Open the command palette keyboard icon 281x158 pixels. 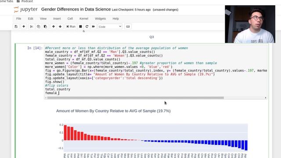click(x=128, y=26)
